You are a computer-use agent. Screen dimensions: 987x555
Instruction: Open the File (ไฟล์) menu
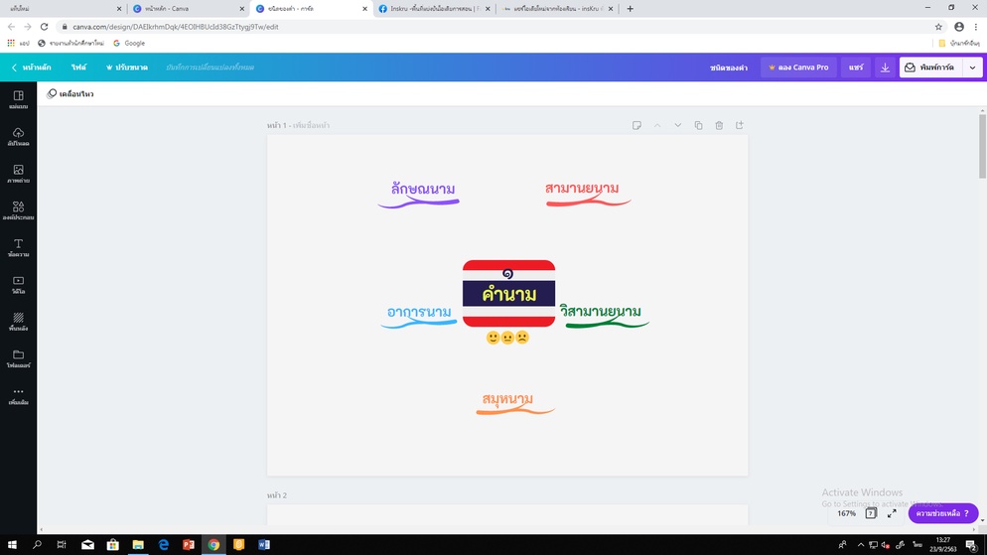click(78, 68)
